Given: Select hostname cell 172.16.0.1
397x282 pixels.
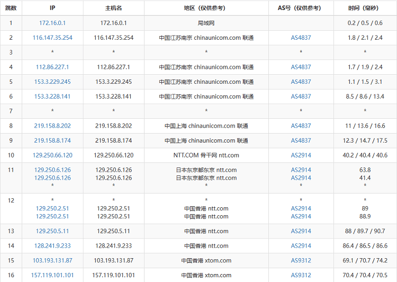Looking at the screenshot, I should click(113, 23).
